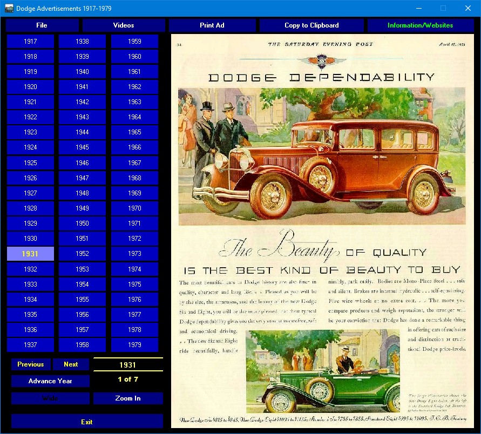
Task: Pick the year 1958
Action: (82, 345)
